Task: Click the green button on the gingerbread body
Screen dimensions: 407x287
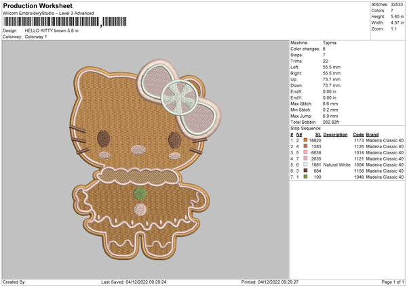Action: tap(139, 193)
